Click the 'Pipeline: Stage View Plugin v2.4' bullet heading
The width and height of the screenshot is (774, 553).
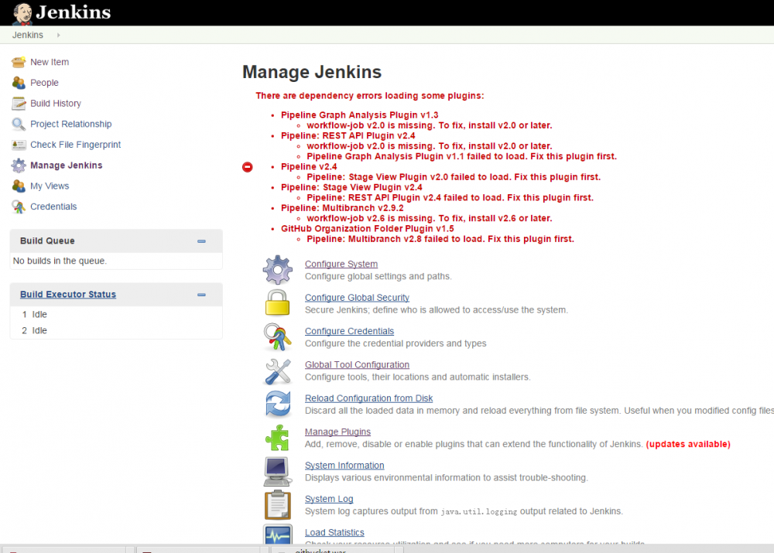click(x=351, y=188)
